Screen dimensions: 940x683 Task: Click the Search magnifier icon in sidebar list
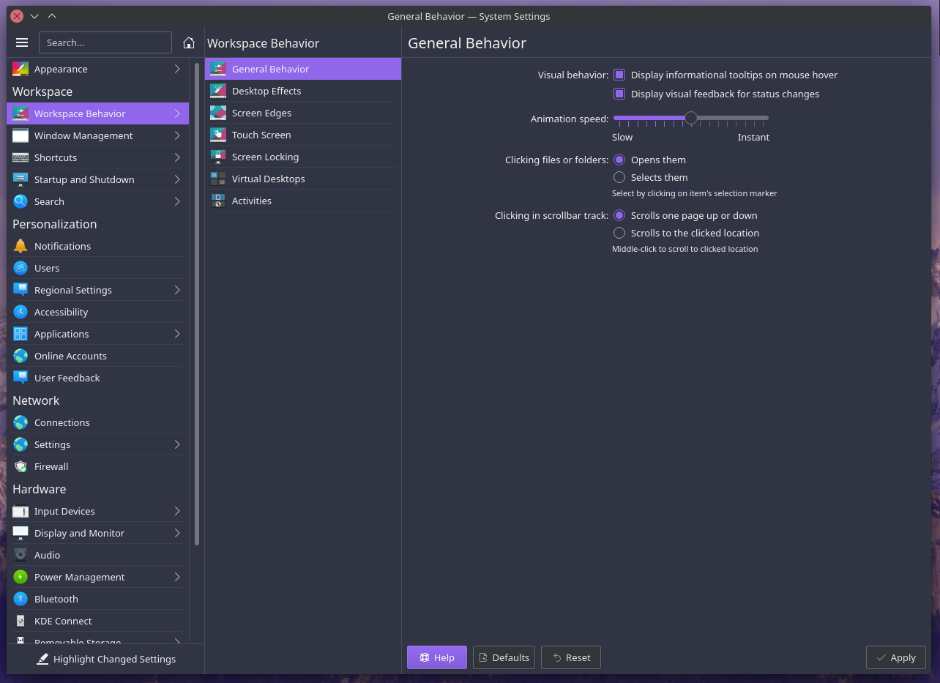[20, 201]
